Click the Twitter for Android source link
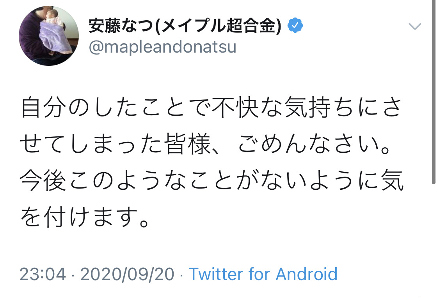The height and width of the screenshot is (300, 439). click(263, 274)
